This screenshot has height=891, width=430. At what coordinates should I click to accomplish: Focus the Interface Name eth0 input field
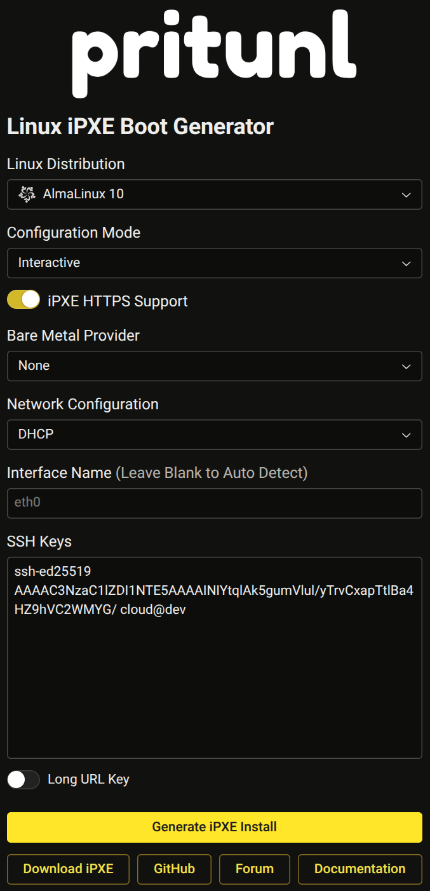coord(214,503)
